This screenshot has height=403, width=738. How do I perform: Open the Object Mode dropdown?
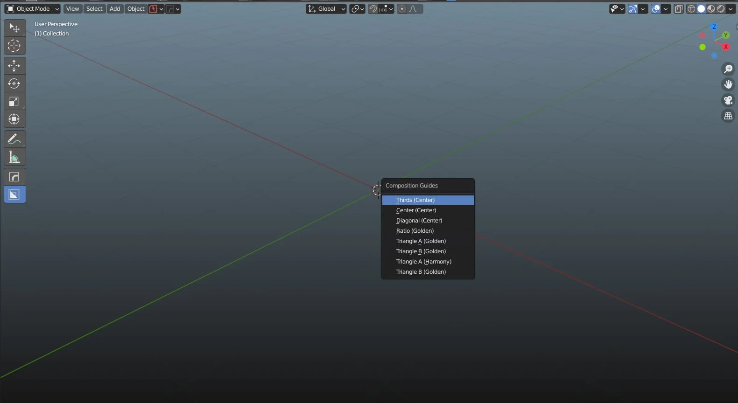(33, 9)
